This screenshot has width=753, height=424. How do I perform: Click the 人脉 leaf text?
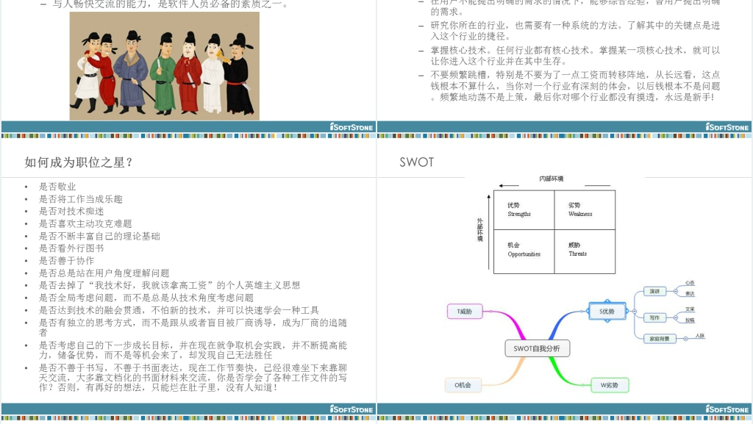point(700,336)
